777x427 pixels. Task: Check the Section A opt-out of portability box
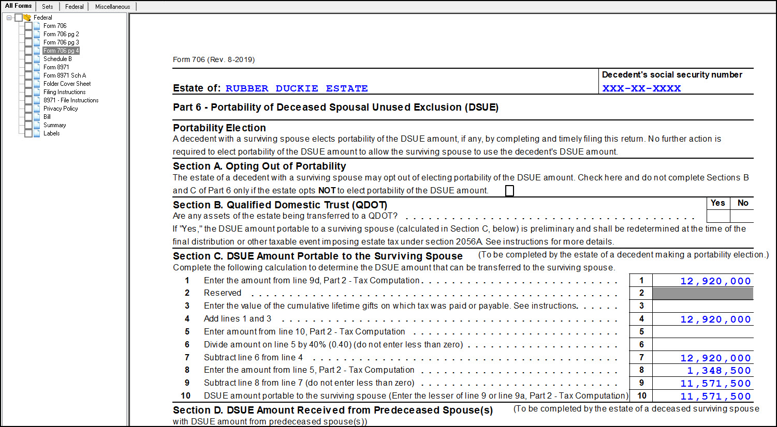(x=509, y=191)
